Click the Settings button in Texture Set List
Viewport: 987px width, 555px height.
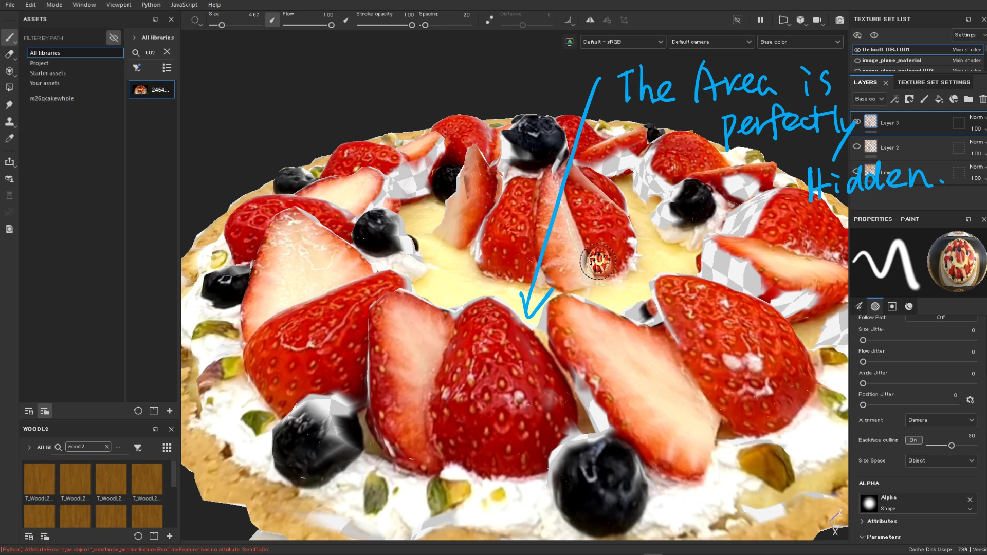965,35
